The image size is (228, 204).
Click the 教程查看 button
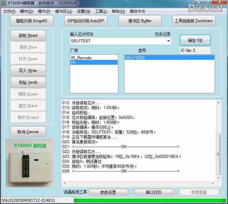point(199,192)
